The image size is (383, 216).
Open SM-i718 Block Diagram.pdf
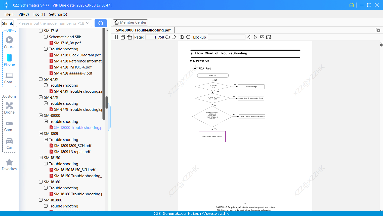tap(77, 55)
